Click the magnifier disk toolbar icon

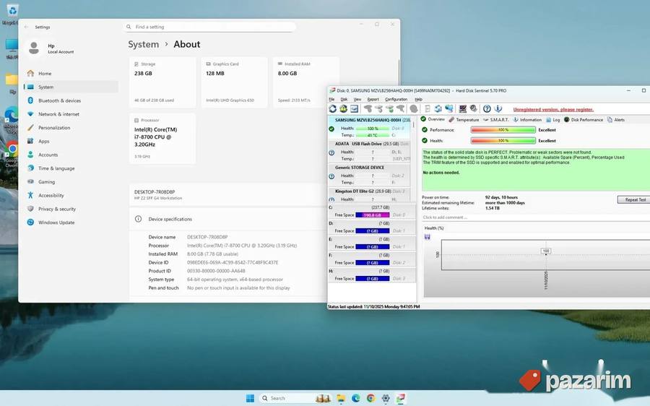[473, 108]
